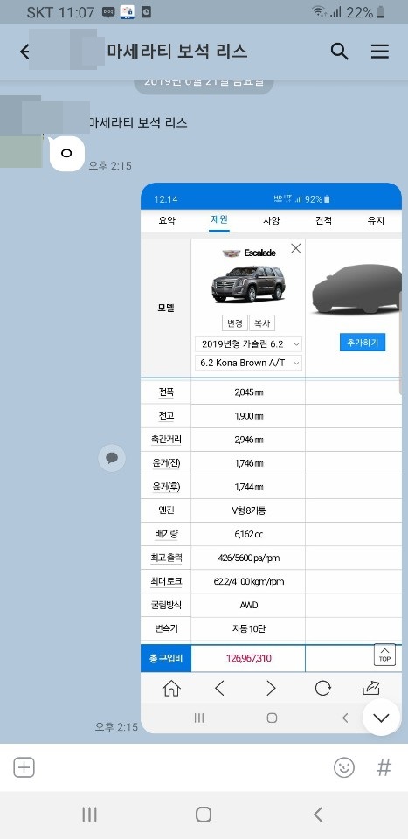The image size is (408, 839).
Task: Tap the 426/5600 ps/rpm value
Action: [249, 558]
